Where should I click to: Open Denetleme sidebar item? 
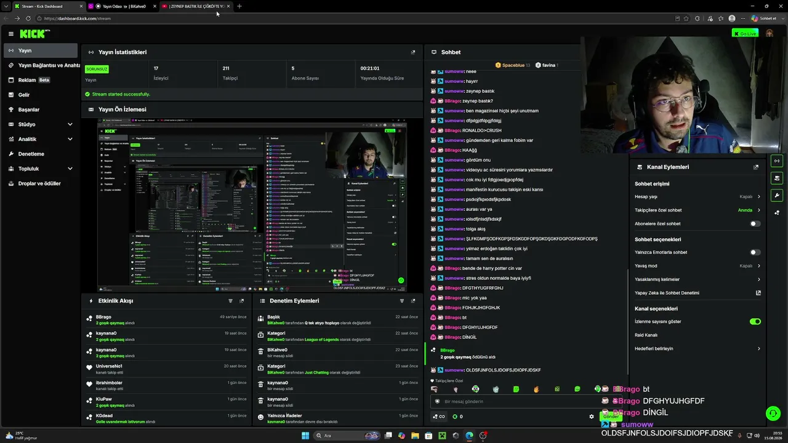click(41, 154)
